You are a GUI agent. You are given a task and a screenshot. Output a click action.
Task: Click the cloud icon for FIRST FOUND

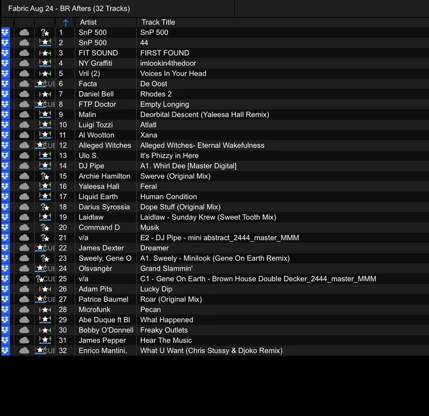[x=25, y=53]
